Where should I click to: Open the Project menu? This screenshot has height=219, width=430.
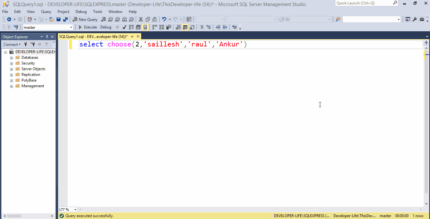tap(63, 12)
